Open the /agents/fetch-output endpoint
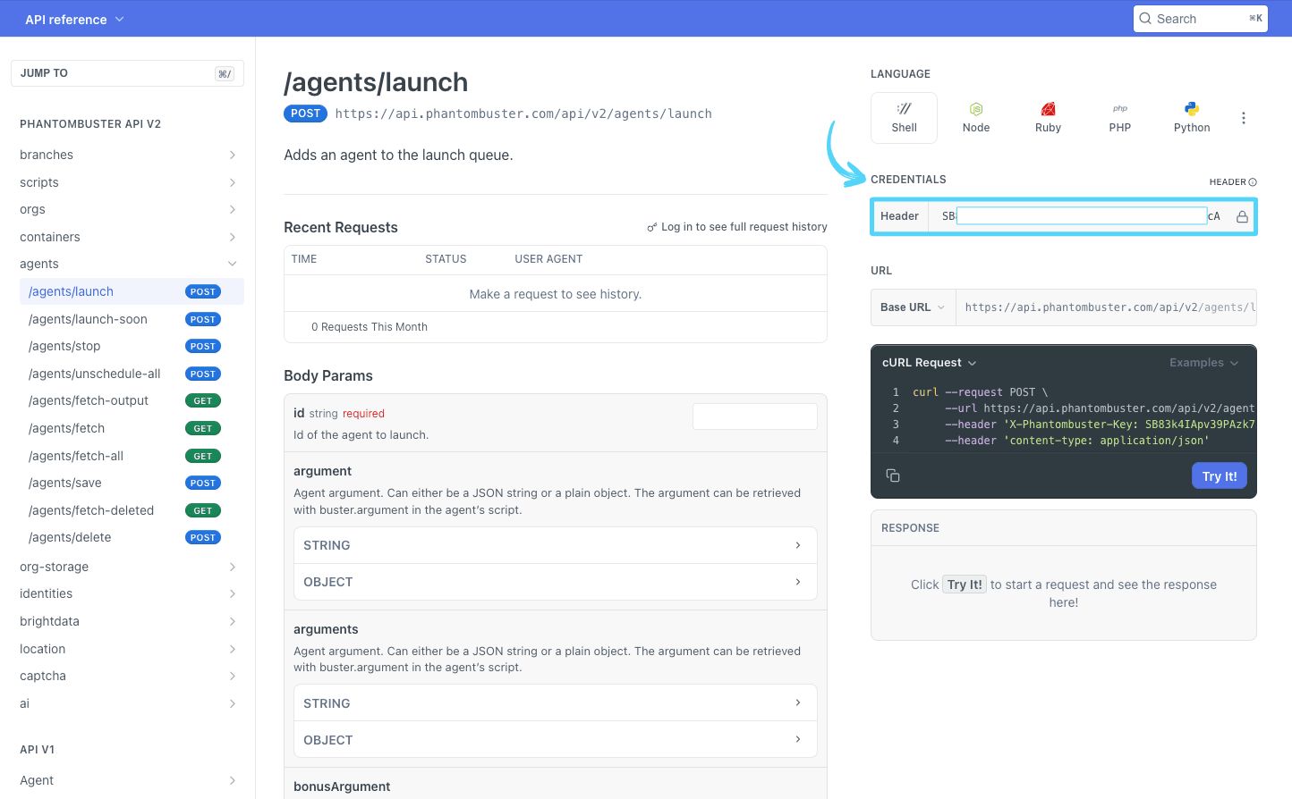The image size is (1292, 799). (x=132, y=400)
